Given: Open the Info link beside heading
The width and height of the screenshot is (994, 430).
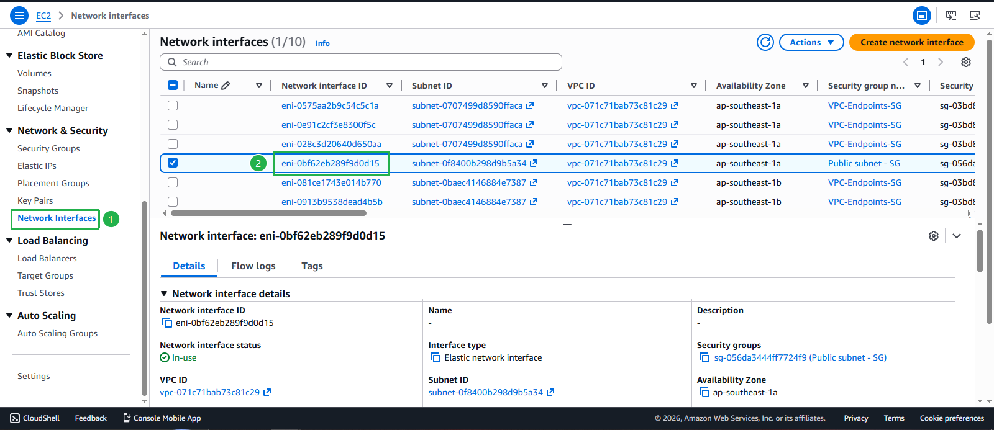Looking at the screenshot, I should pyautogui.click(x=322, y=43).
